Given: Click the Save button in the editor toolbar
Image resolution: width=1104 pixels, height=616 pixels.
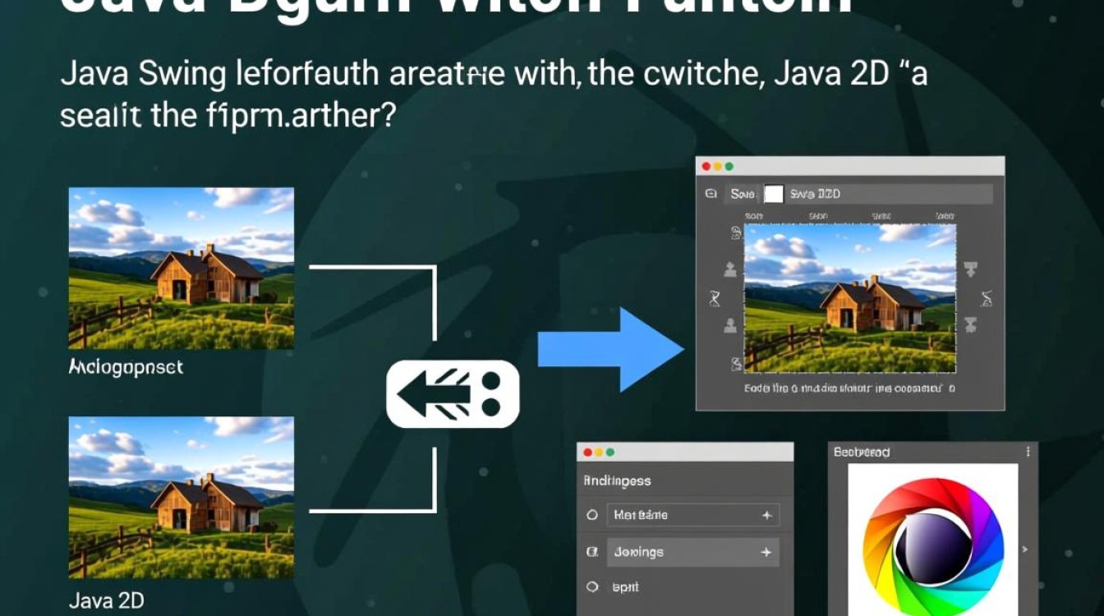Looking at the screenshot, I should coord(743,195).
